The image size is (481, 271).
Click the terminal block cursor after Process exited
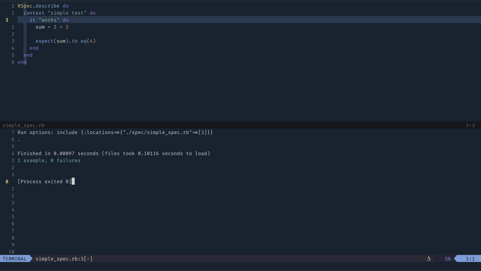(x=73, y=182)
